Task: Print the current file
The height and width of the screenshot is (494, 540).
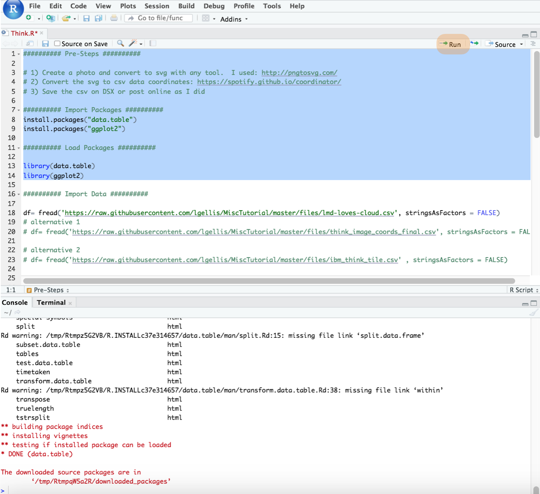Action: click(x=114, y=18)
